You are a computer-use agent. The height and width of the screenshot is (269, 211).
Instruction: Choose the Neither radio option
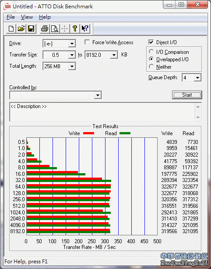(151, 66)
